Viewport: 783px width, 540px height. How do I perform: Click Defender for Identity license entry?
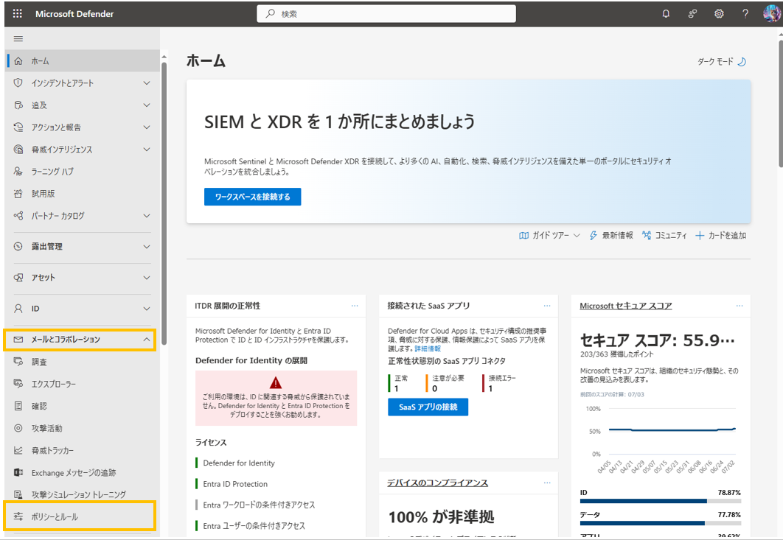coord(239,463)
